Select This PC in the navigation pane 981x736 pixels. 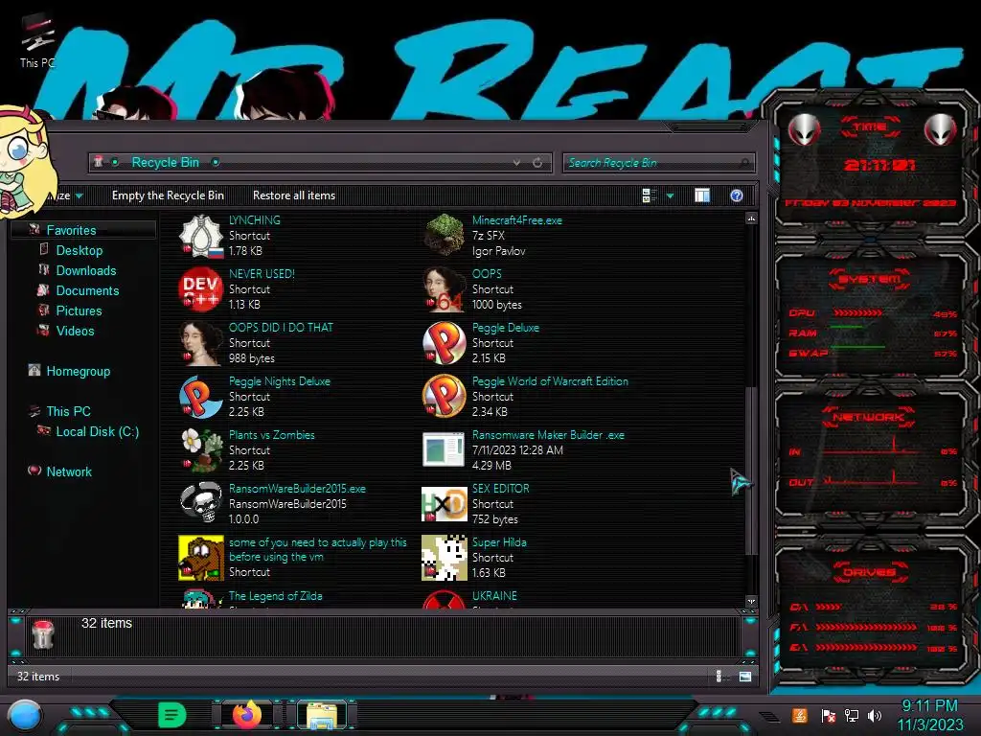(x=68, y=411)
